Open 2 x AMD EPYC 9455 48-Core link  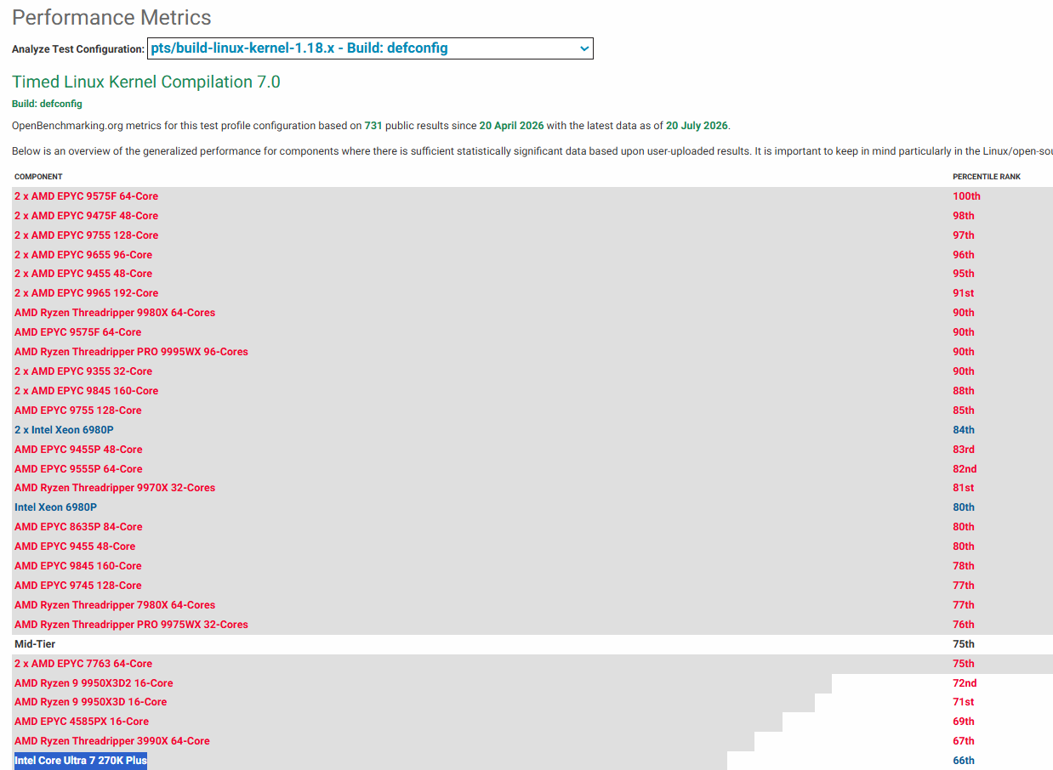pyautogui.click(x=83, y=274)
